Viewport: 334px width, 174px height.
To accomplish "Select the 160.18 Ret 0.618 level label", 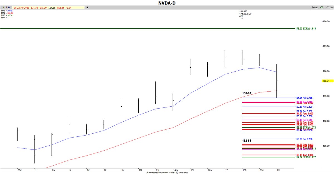I will [304, 120].
